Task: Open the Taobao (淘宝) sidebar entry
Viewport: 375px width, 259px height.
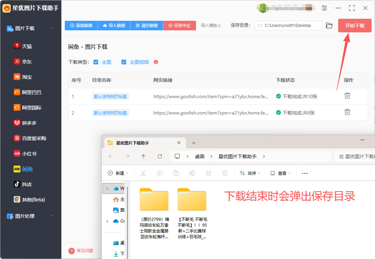Action: 23,77
